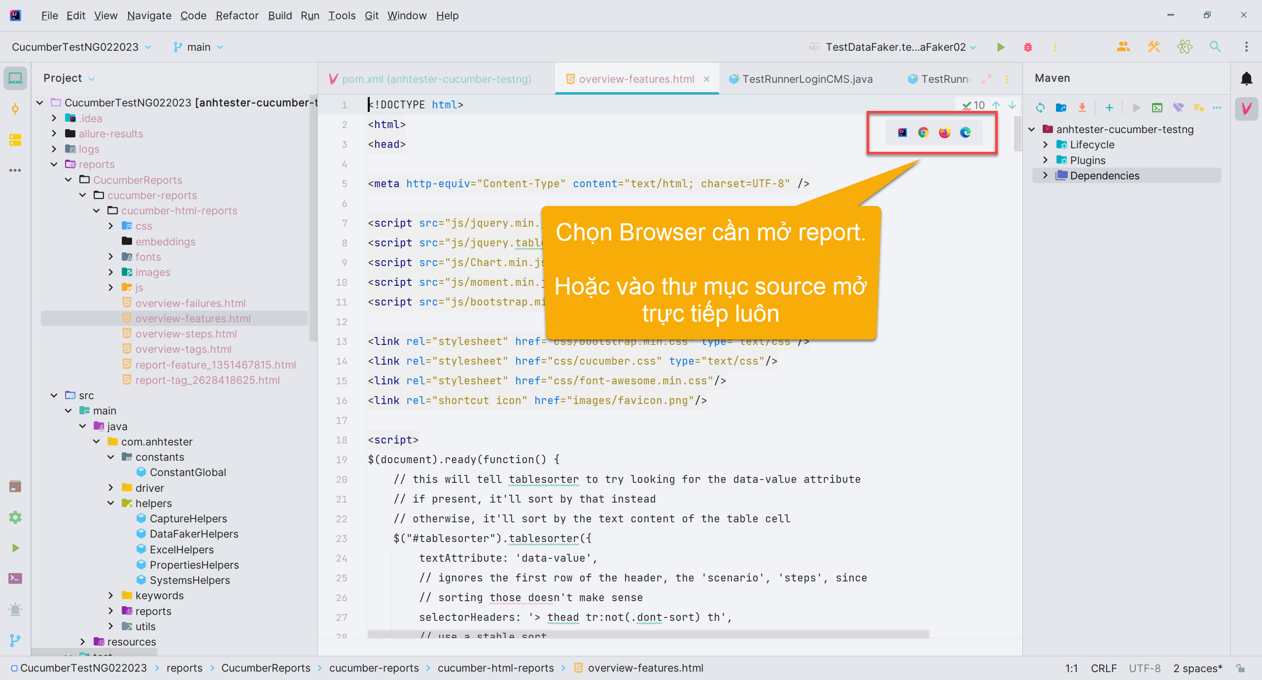Click the 10 problems inspection widget

974,105
